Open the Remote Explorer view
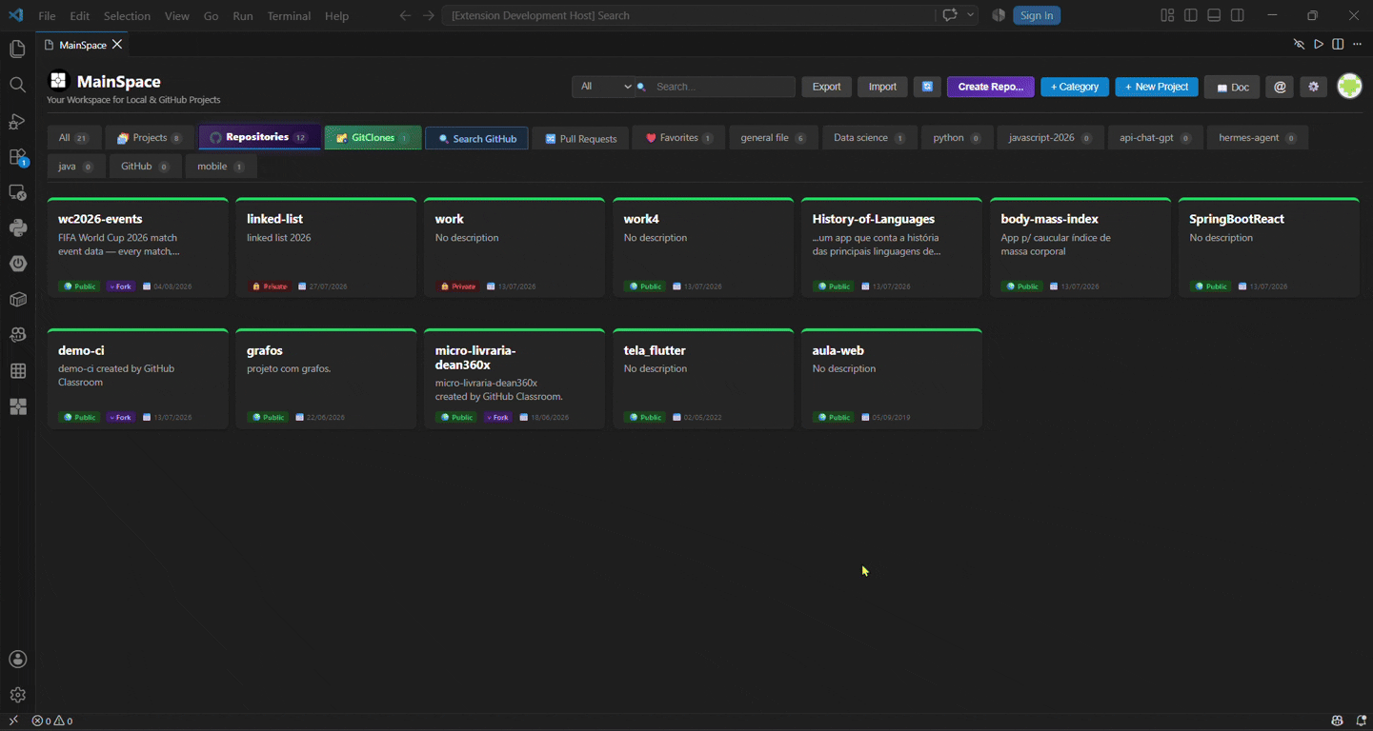This screenshot has width=1373, height=731. tap(17, 192)
